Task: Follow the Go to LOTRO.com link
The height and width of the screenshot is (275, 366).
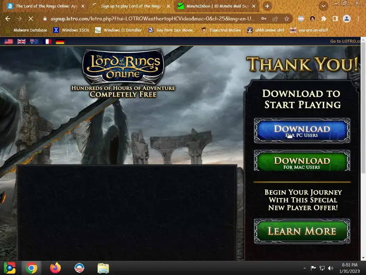Action: tap(345, 41)
